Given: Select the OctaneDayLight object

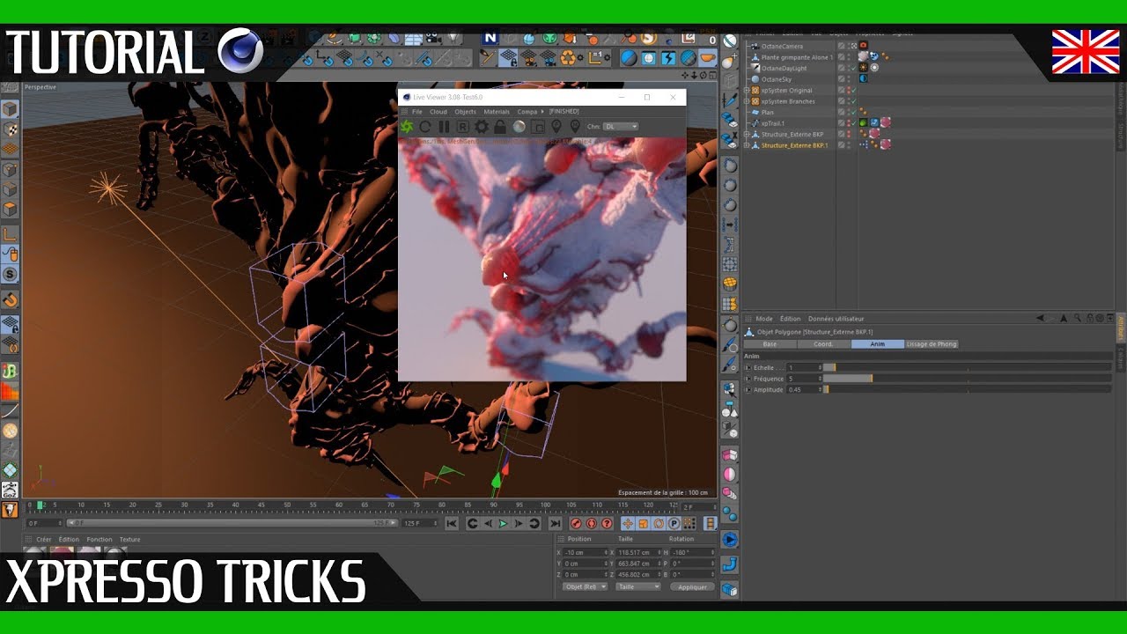Looking at the screenshot, I should coord(784,68).
